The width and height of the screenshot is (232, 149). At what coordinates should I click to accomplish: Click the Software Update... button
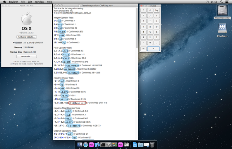[x=26, y=37]
